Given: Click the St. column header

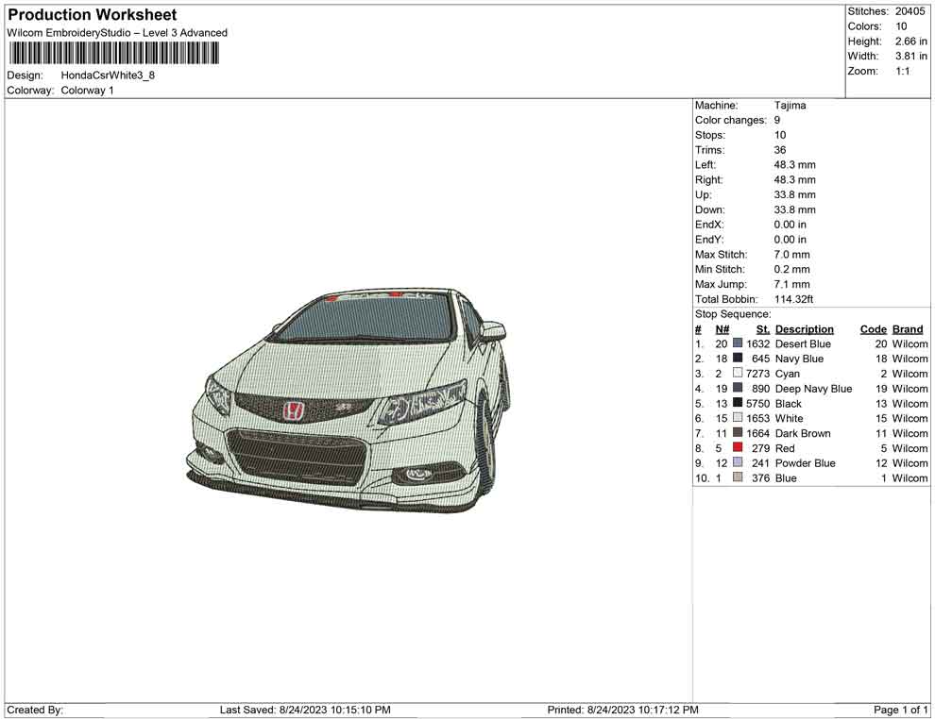Looking at the screenshot, I should (763, 329).
